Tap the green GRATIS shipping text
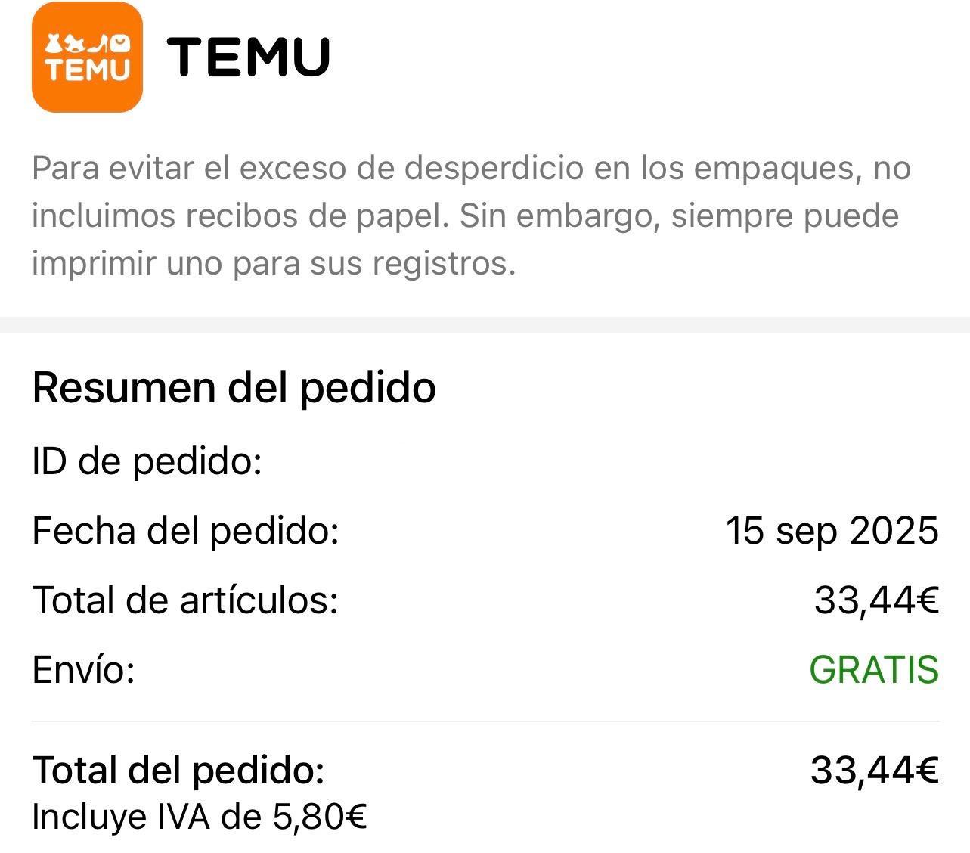The width and height of the screenshot is (970, 853). [874, 669]
